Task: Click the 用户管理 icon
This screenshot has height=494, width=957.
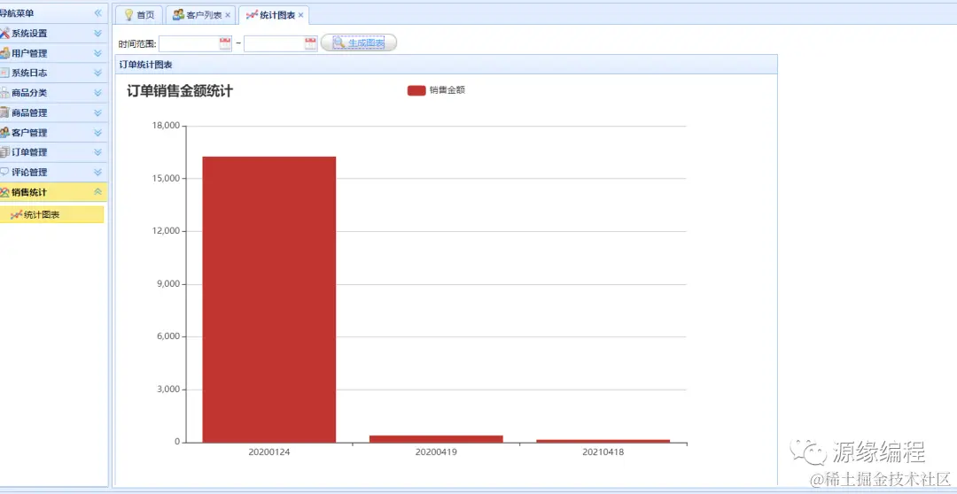Action: pyautogui.click(x=4, y=53)
